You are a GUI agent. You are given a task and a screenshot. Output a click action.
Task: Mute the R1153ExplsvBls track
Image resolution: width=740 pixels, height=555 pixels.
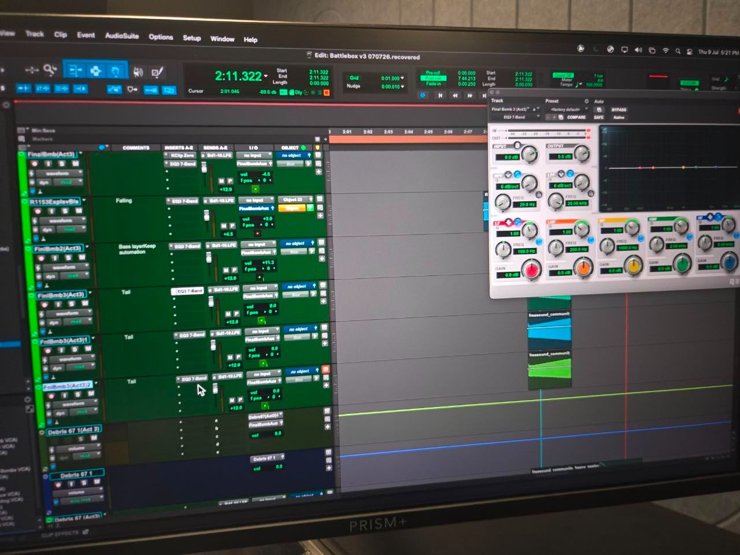pyautogui.click(x=77, y=212)
